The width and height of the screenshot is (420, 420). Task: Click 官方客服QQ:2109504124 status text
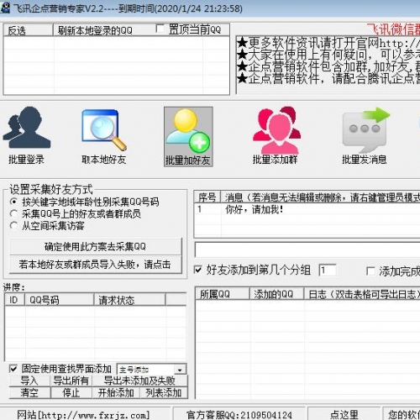point(239,415)
